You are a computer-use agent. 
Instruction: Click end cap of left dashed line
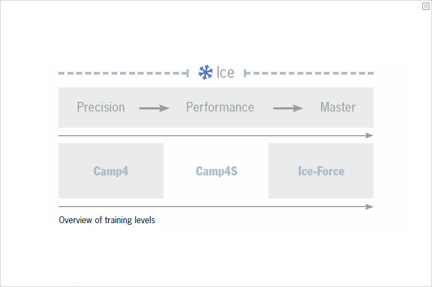pyautogui.click(x=188, y=73)
